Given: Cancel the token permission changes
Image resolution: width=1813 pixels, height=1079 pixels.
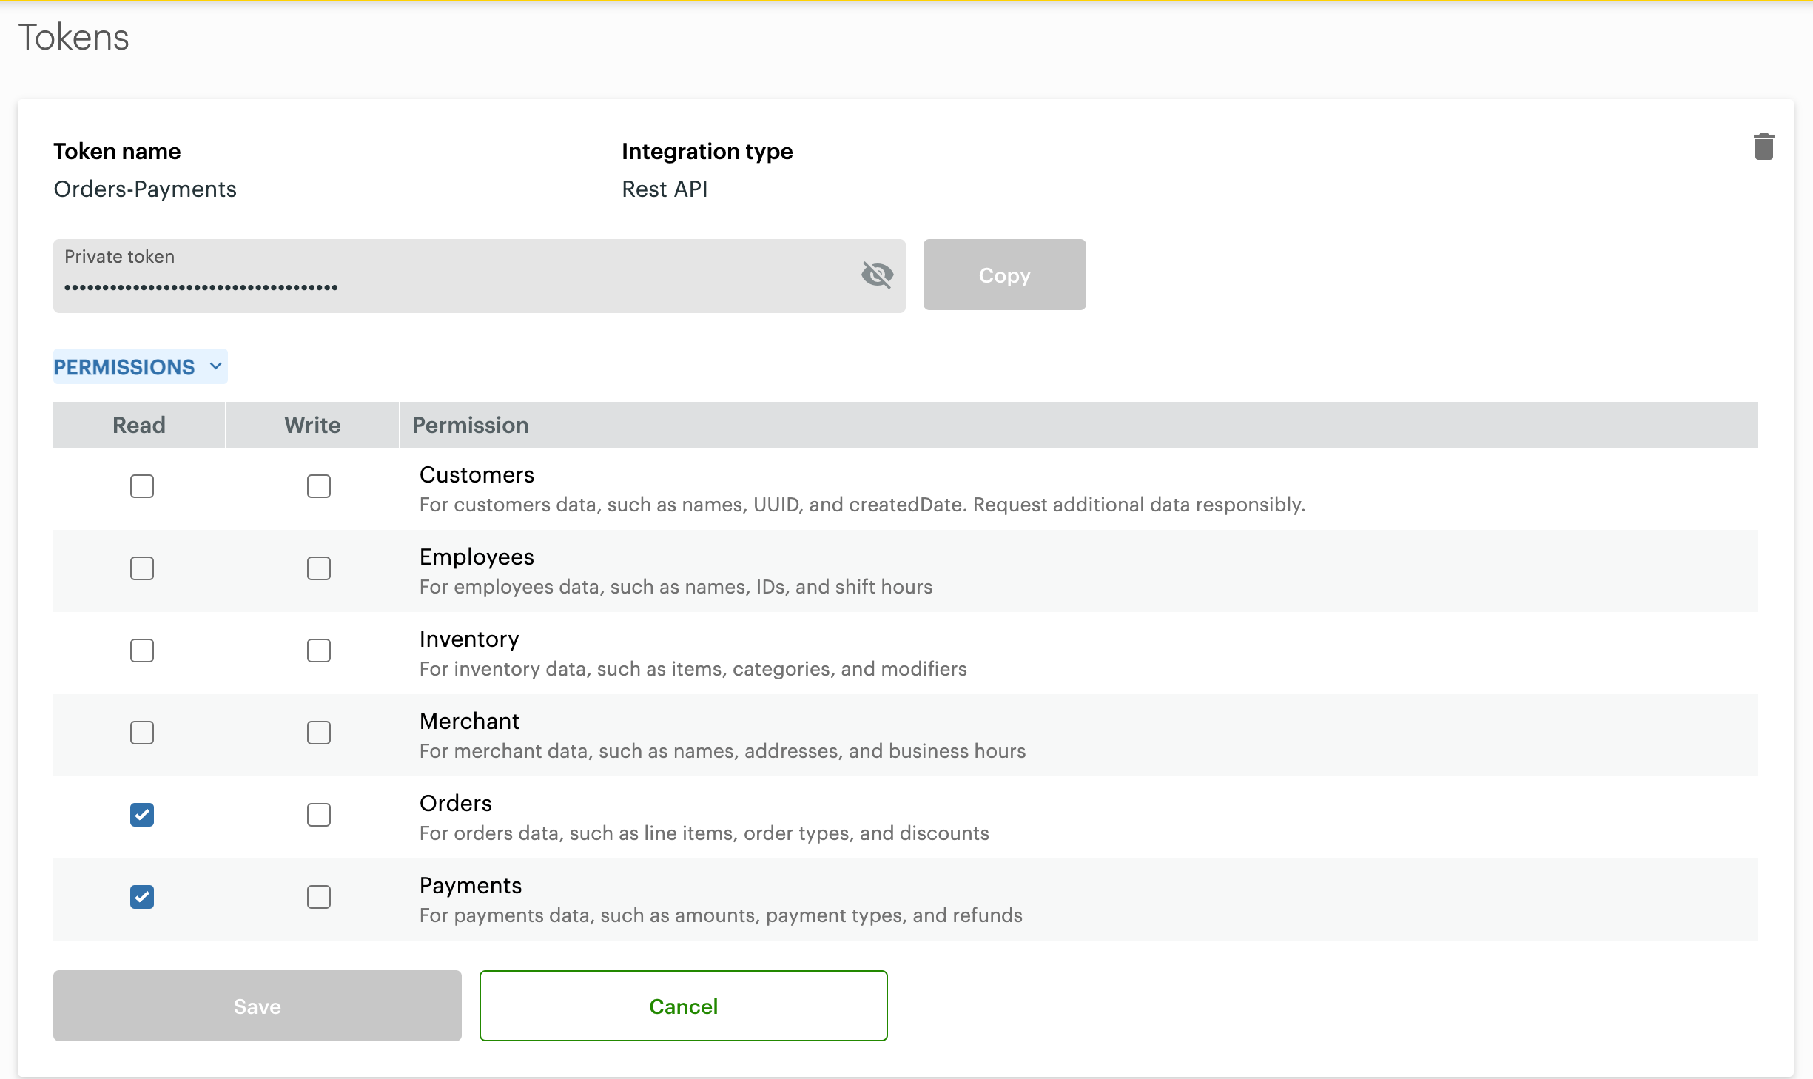Looking at the screenshot, I should 682,1006.
